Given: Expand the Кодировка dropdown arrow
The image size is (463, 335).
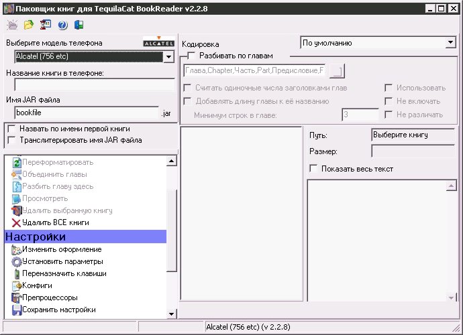Looking at the screenshot, I should [x=450, y=43].
